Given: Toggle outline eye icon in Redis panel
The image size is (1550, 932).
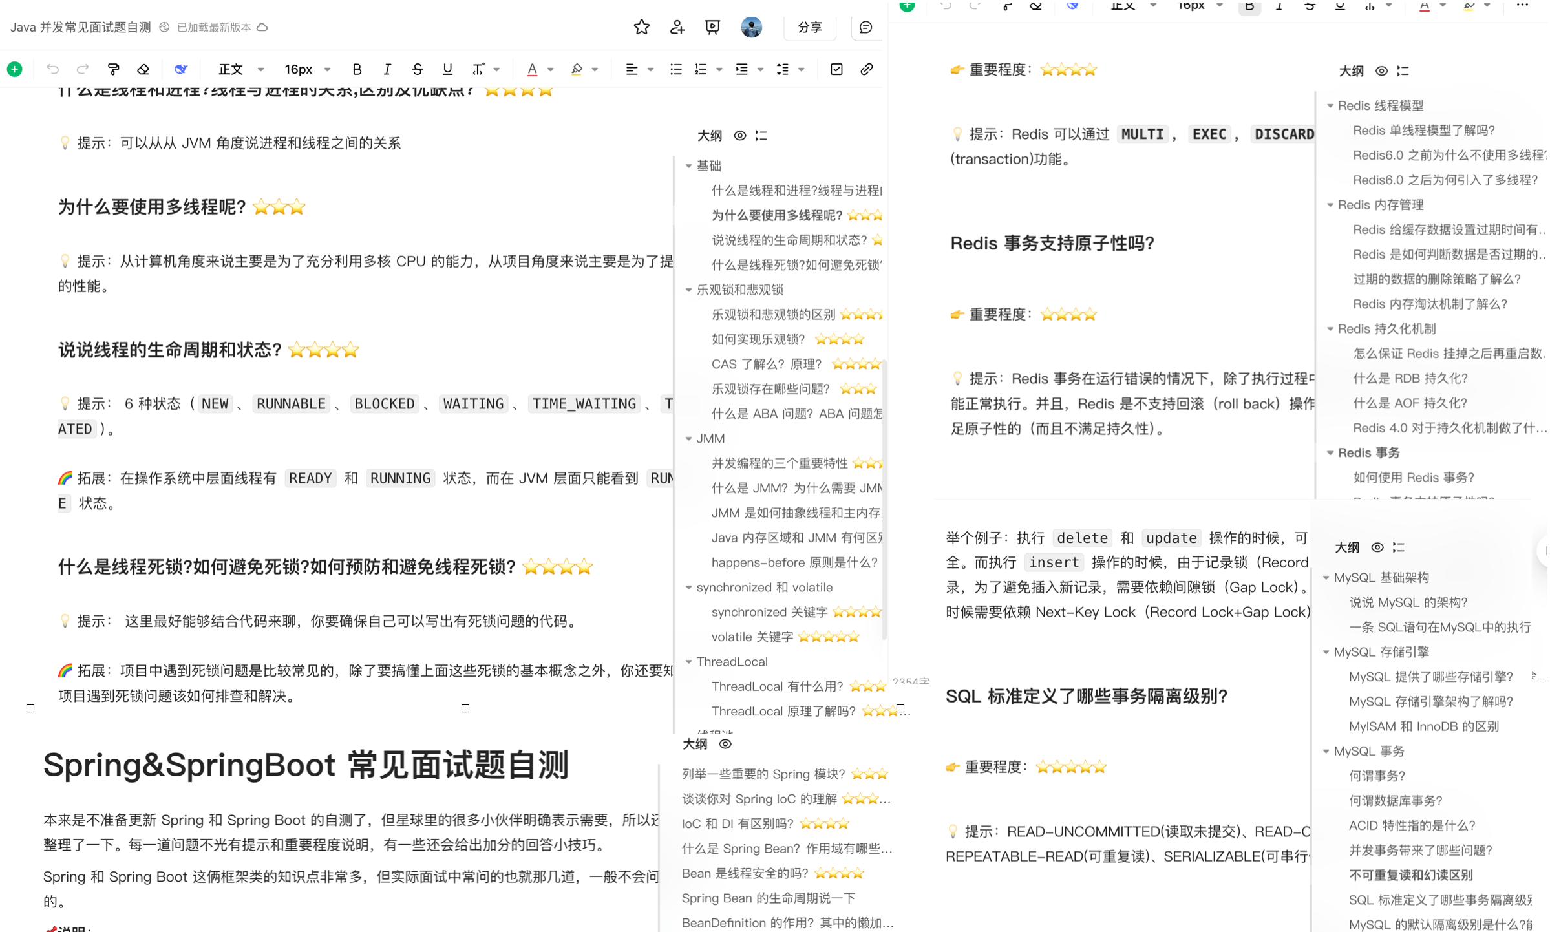Looking at the screenshot, I should [1381, 71].
